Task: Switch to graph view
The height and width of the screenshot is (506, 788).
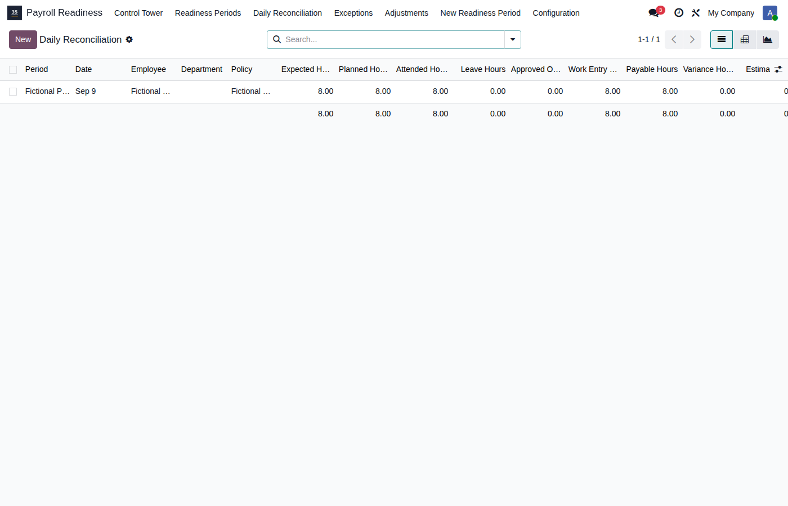Action: click(768, 39)
